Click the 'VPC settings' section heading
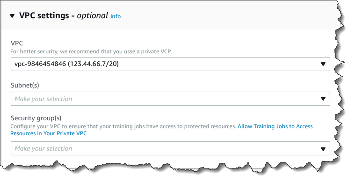Image resolution: width=355 pixels, height=182 pixels. (x=44, y=15)
